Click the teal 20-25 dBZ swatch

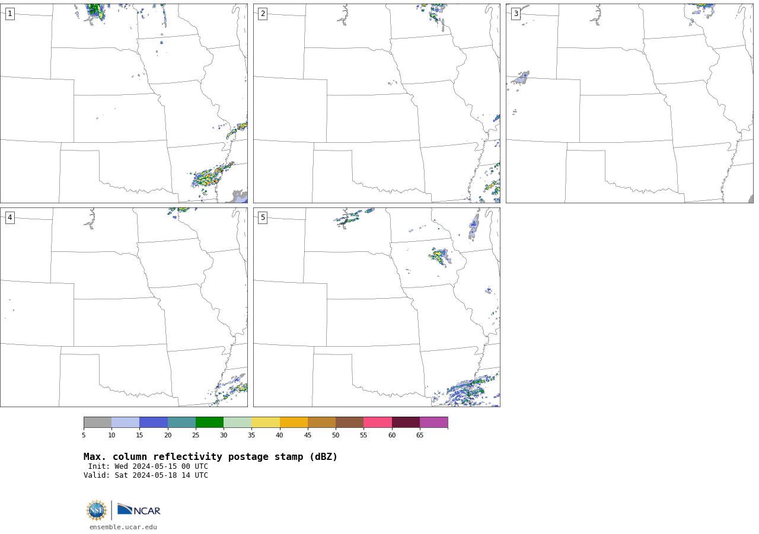(x=181, y=423)
